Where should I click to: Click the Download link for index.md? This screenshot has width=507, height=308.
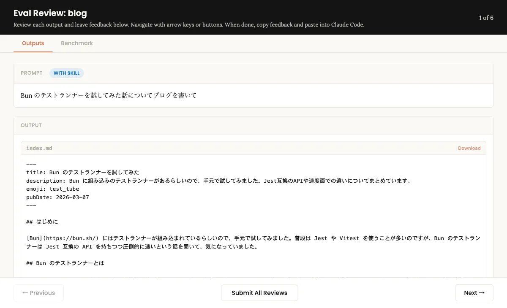469,148
